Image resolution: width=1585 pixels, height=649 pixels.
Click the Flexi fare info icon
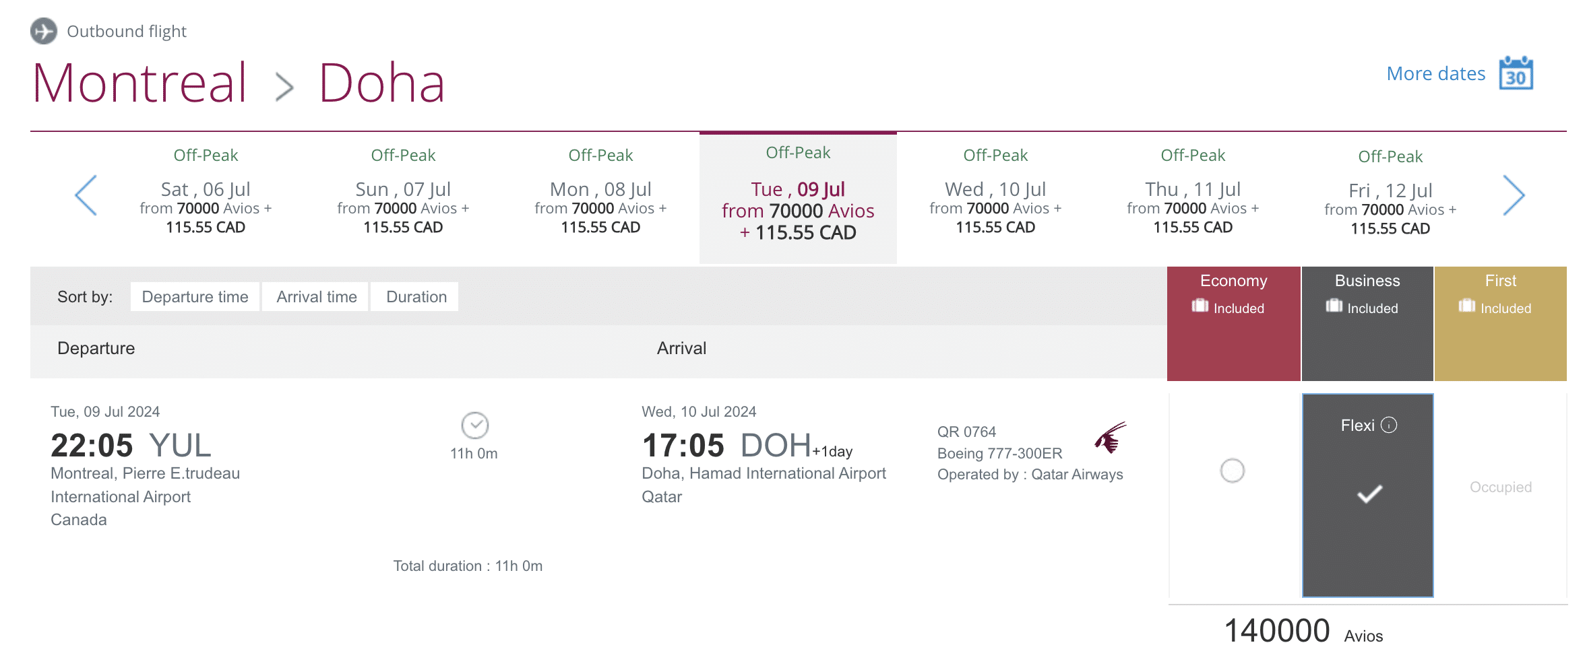click(x=1389, y=425)
